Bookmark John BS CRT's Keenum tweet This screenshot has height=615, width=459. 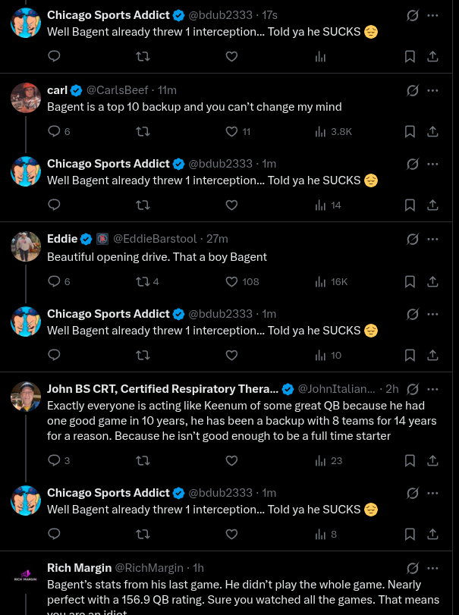click(410, 460)
